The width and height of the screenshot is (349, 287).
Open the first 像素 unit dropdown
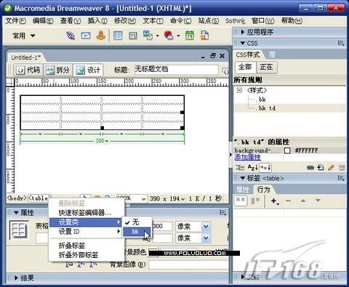206,227
